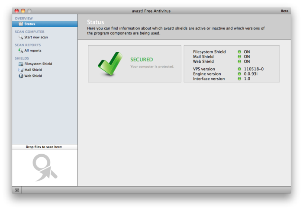303x210 pixels.
Task: Select Web Shield label in the sidebar
Action: tap(33, 76)
